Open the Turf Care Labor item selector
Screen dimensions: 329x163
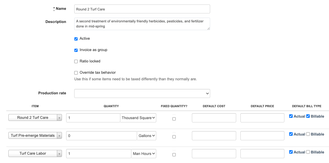tap(35, 153)
